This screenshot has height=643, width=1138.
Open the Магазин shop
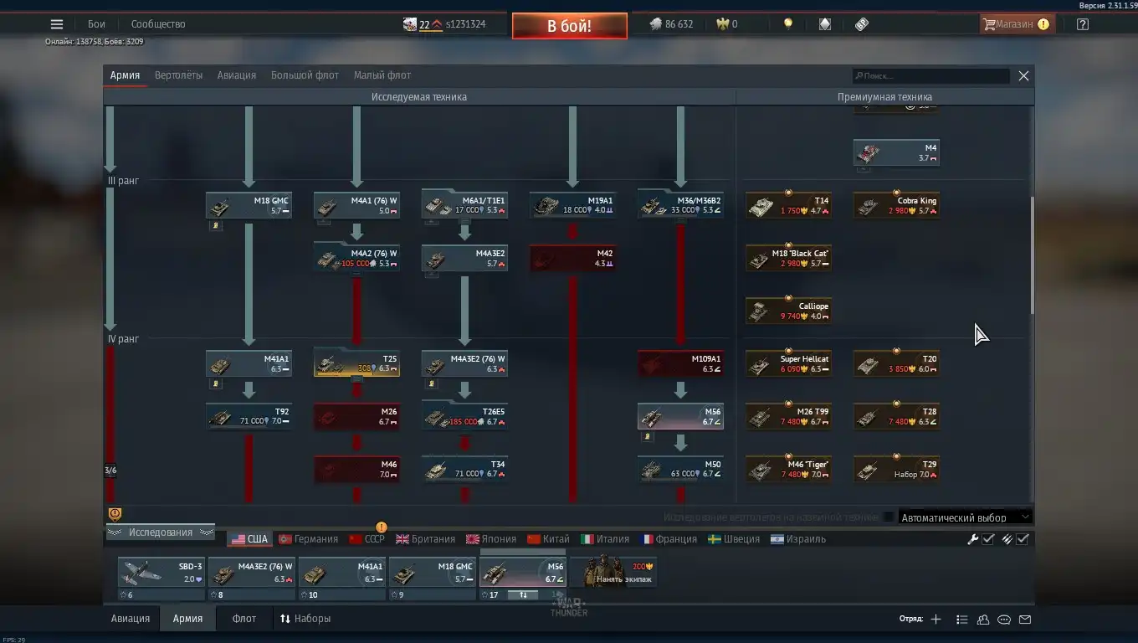[x=1016, y=24]
